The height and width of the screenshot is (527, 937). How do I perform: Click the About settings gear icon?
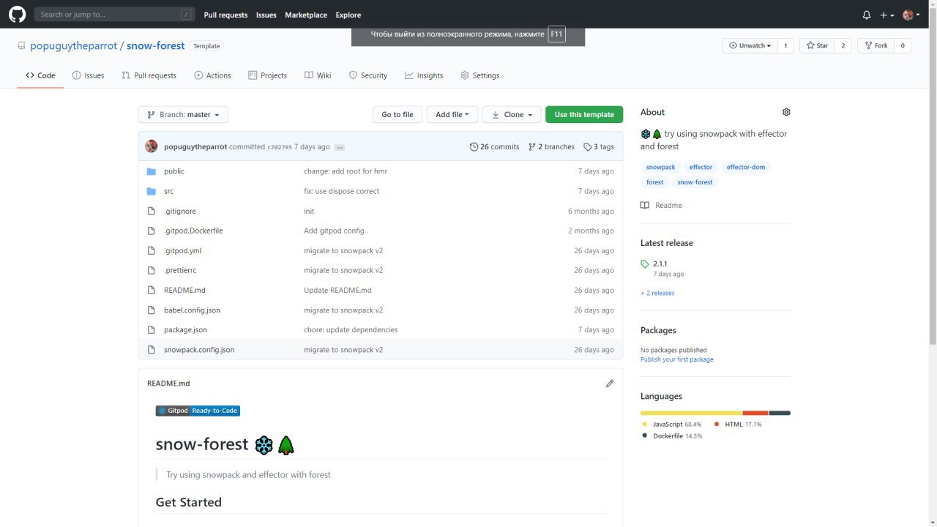786,112
